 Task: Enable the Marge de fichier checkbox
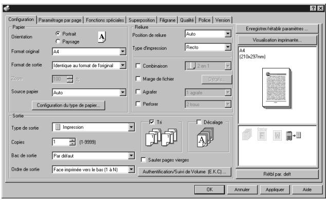click(x=138, y=79)
